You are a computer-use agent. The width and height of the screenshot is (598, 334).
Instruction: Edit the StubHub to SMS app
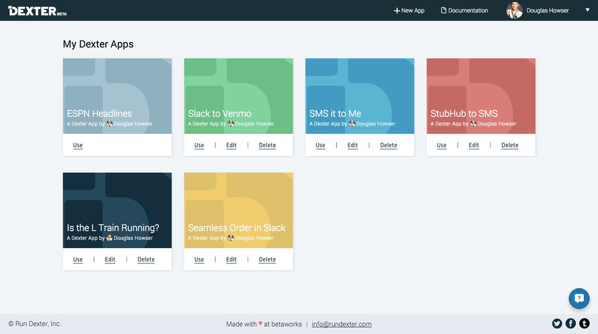[474, 145]
